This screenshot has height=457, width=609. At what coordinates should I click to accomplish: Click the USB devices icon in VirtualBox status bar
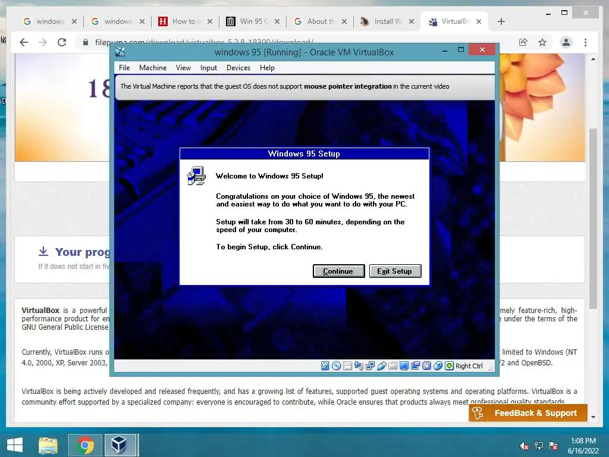tap(381, 366)
